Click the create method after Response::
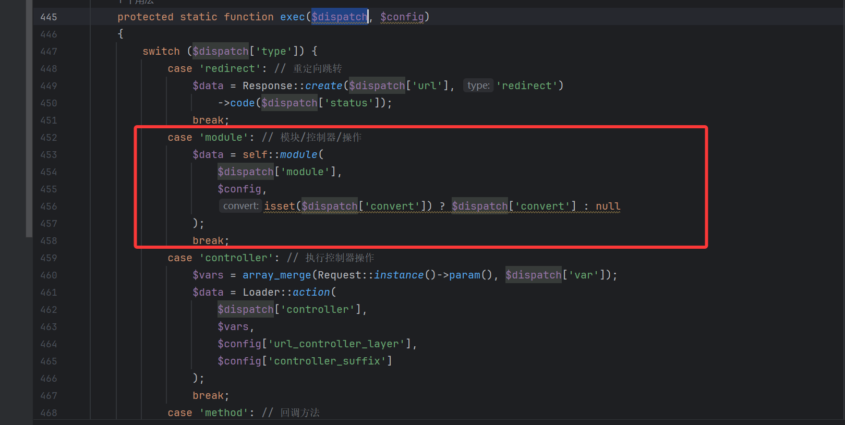This screenshot has height=425, width=845. click(x=323, y=86)
